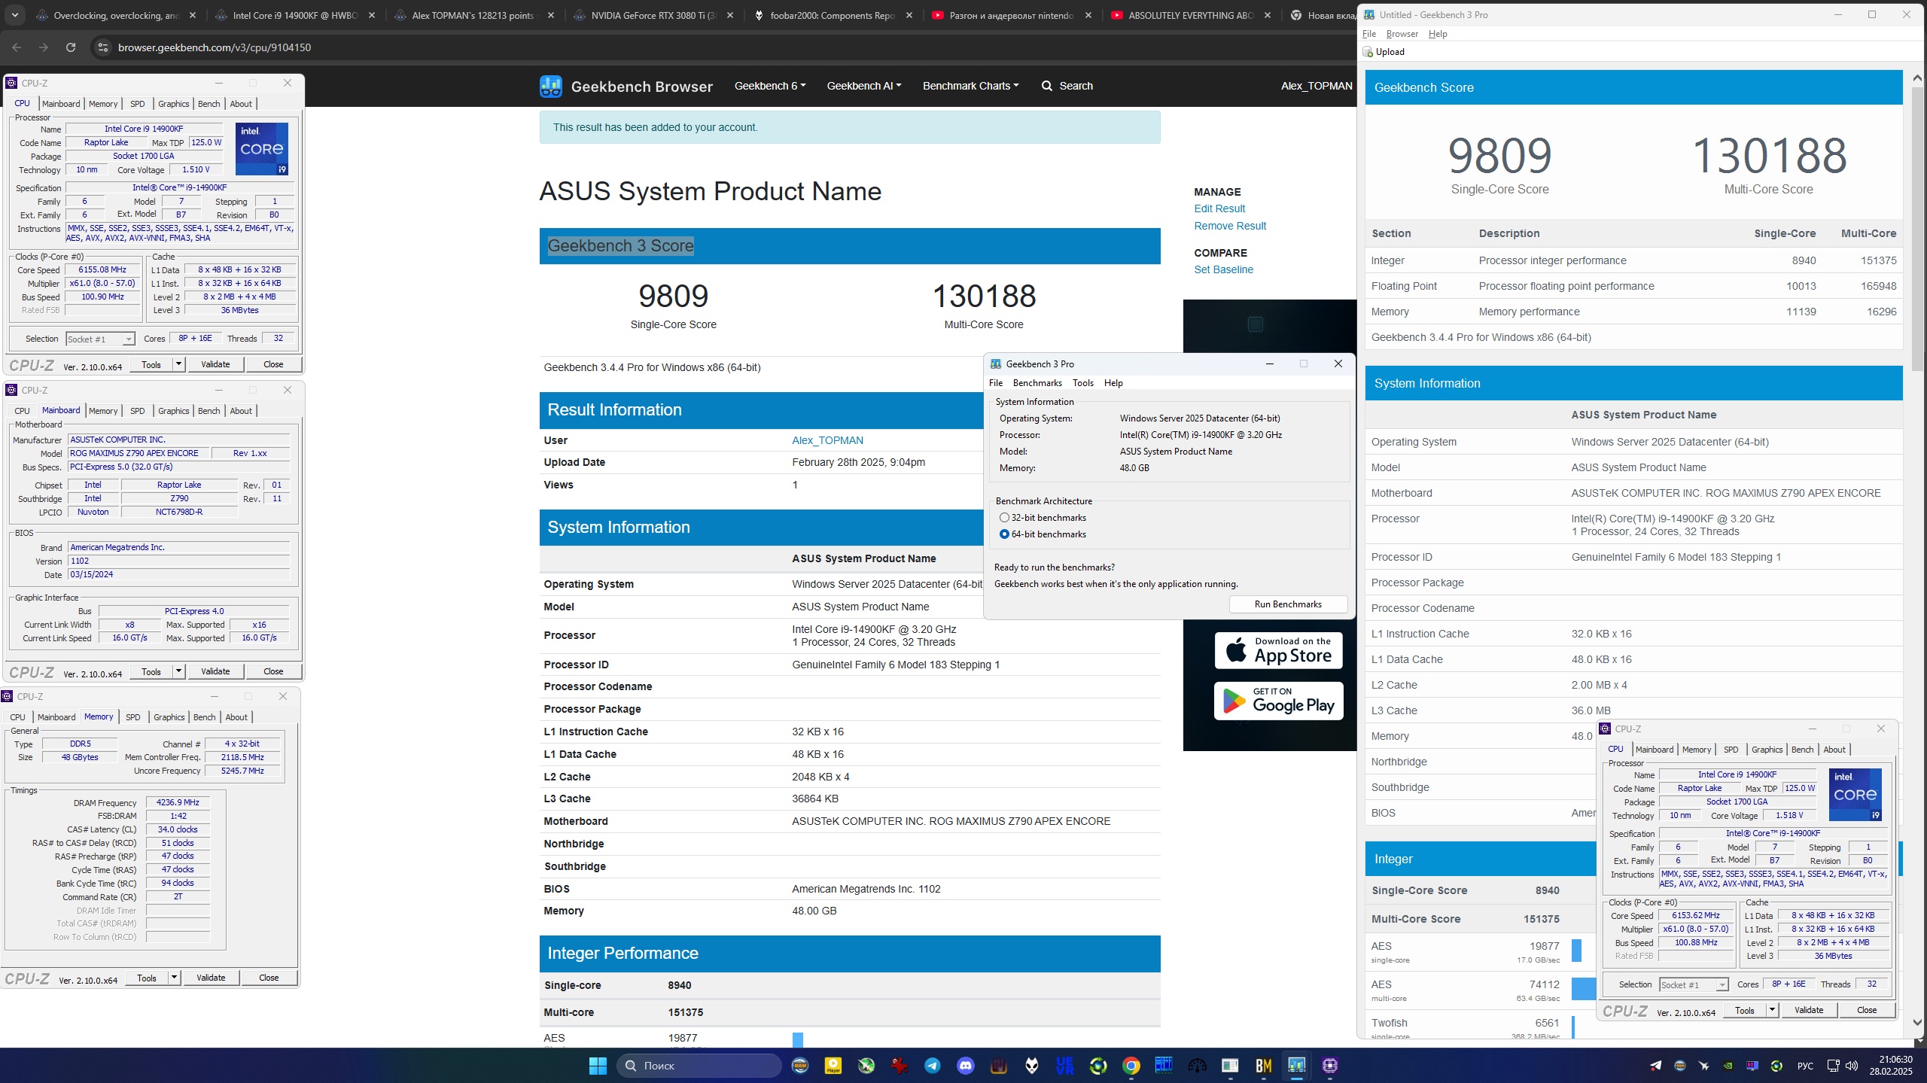Open the Alex_TOPMAN user link in Result Information
Screen dimensions: 1927x1083
point(827,440)
